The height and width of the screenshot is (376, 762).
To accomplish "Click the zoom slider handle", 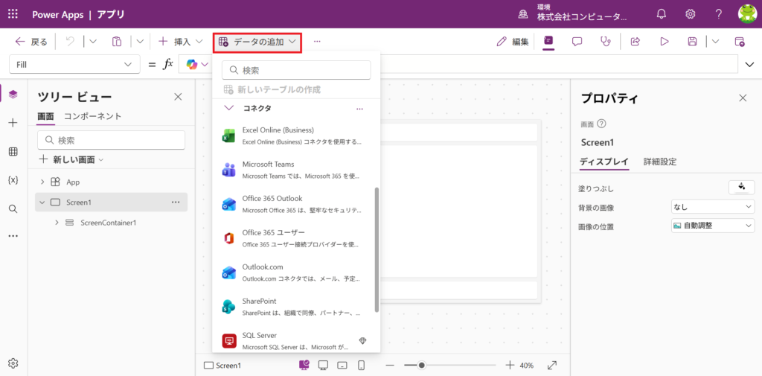I will (x=422, y=365).
